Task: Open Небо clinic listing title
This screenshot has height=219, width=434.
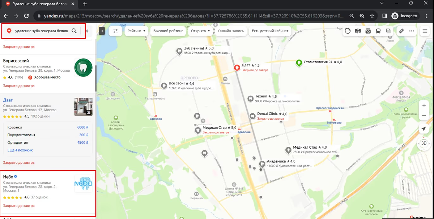Action: coord(8,177)
